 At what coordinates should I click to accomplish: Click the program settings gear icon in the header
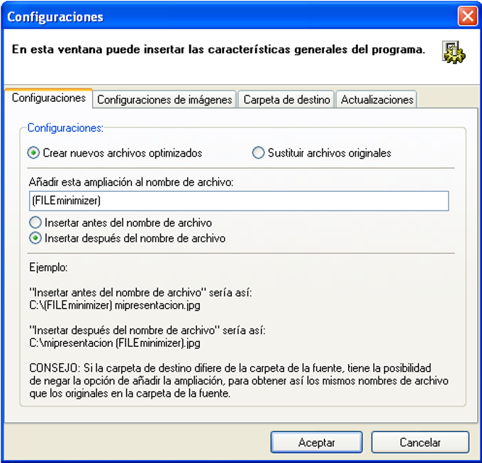(x=454, y=52)
